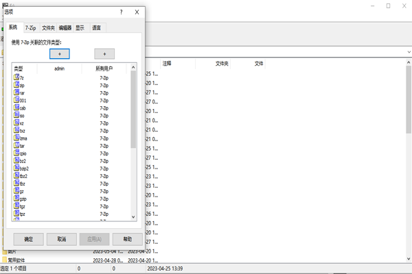
Task: Click the main window scrollbar down arrow
Action: point(409,259)
